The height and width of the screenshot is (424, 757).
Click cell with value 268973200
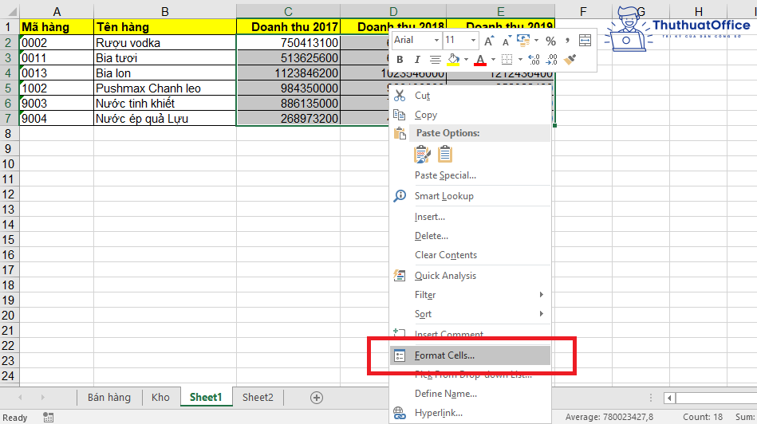(x=288, y=119)
